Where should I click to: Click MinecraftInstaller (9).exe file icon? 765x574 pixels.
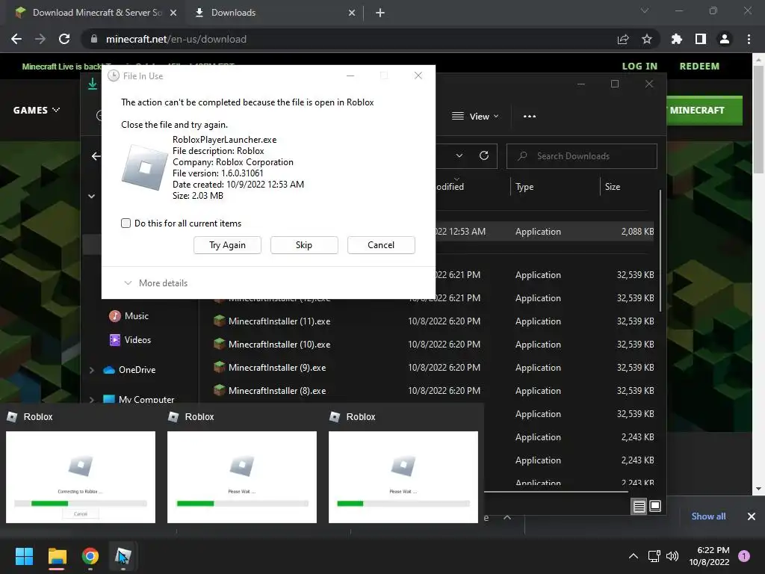pos(220,367)
